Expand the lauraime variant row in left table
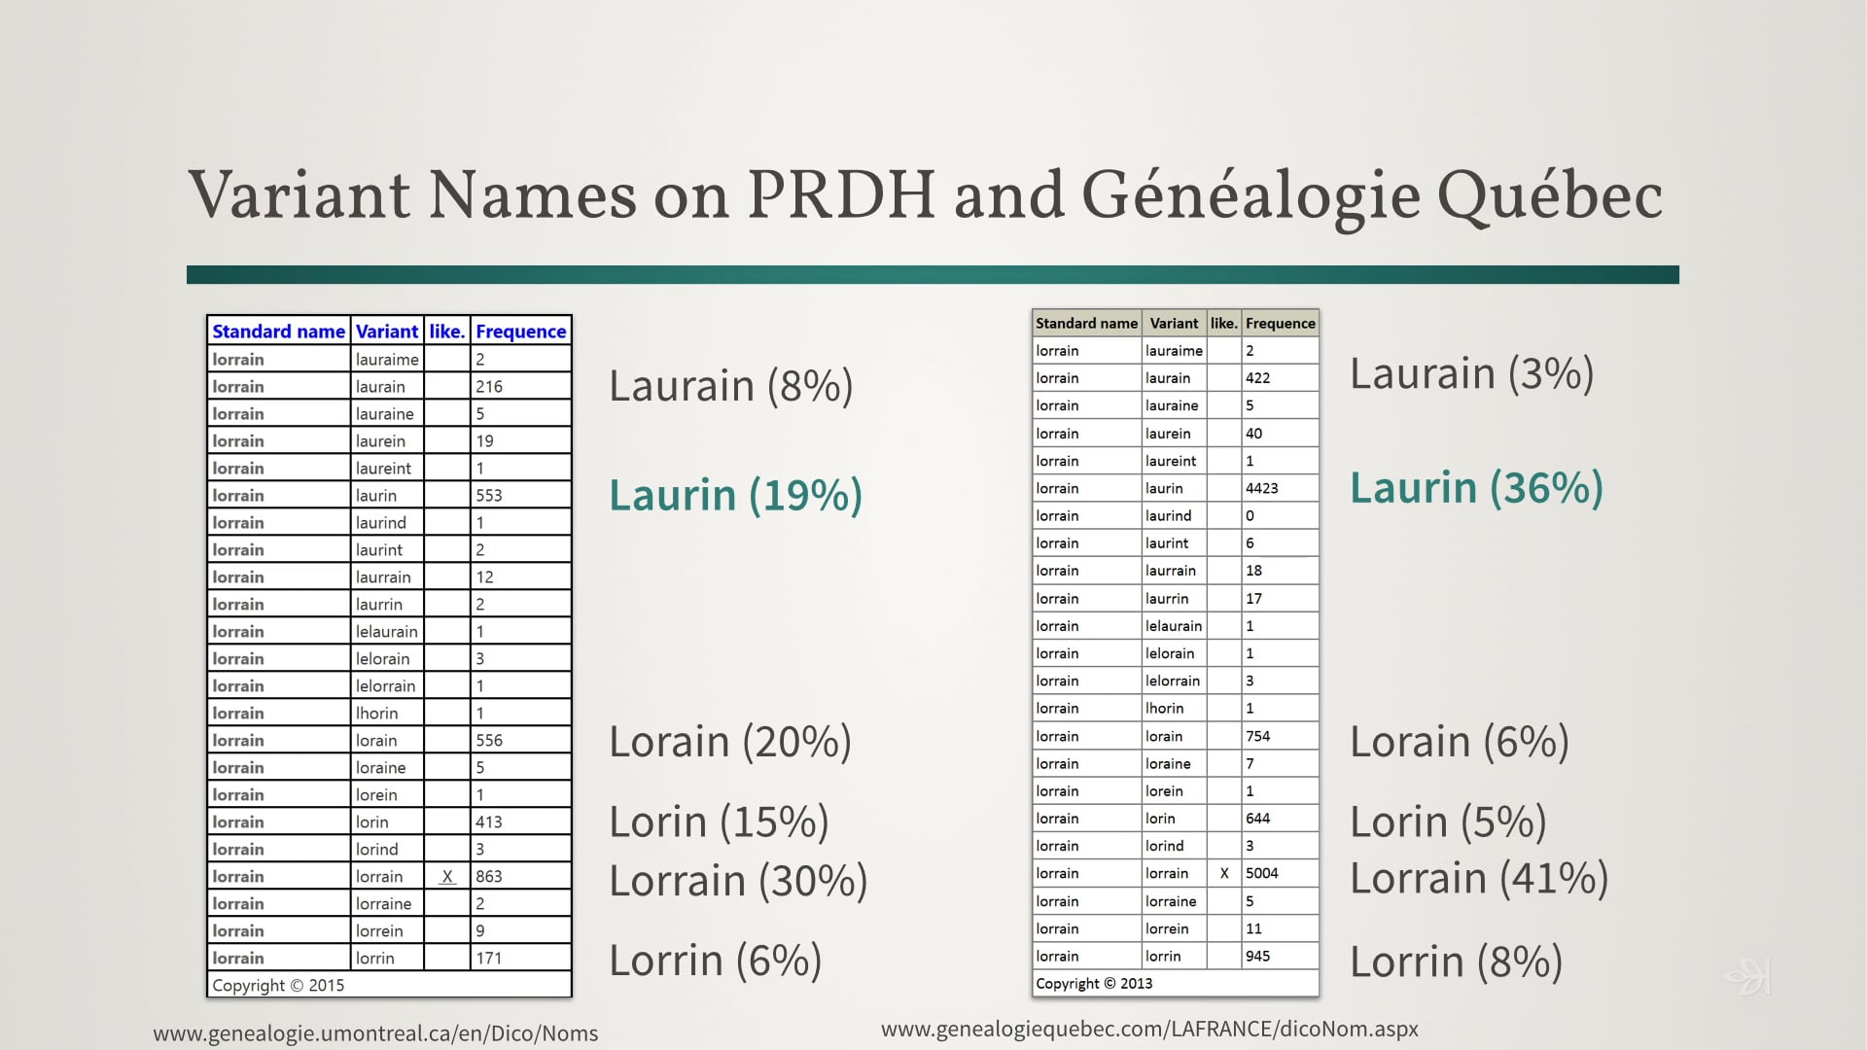This screenshot has height=1050, width=1867. (x=387, y=359)
